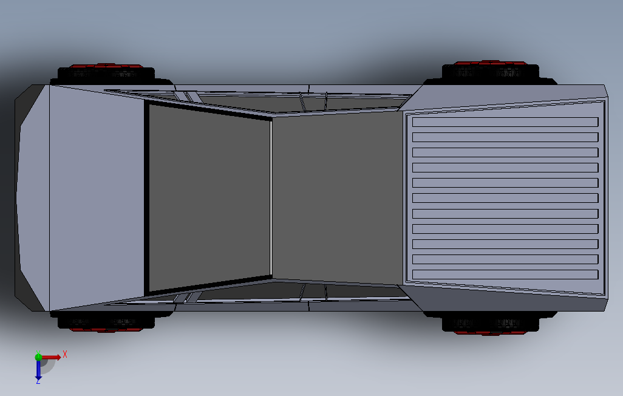Select the truck's flat hood face
Screen dimensions: 623x396
(x=97, y=198)
